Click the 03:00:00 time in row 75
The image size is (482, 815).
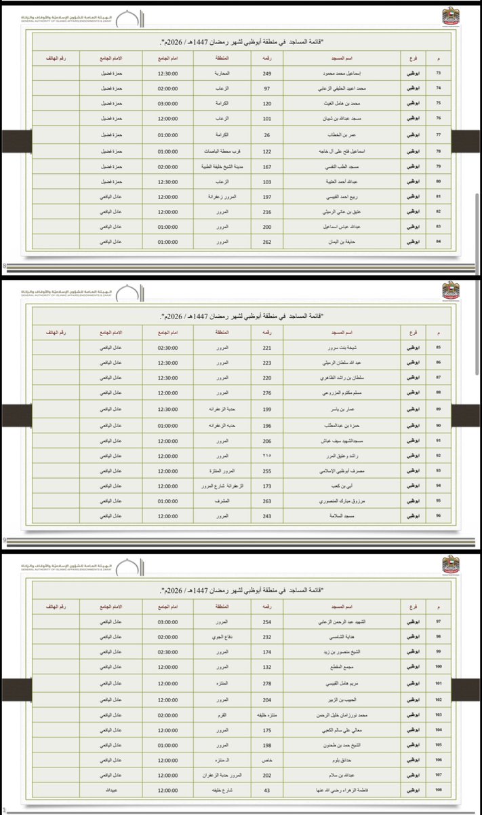coord(167,104)
